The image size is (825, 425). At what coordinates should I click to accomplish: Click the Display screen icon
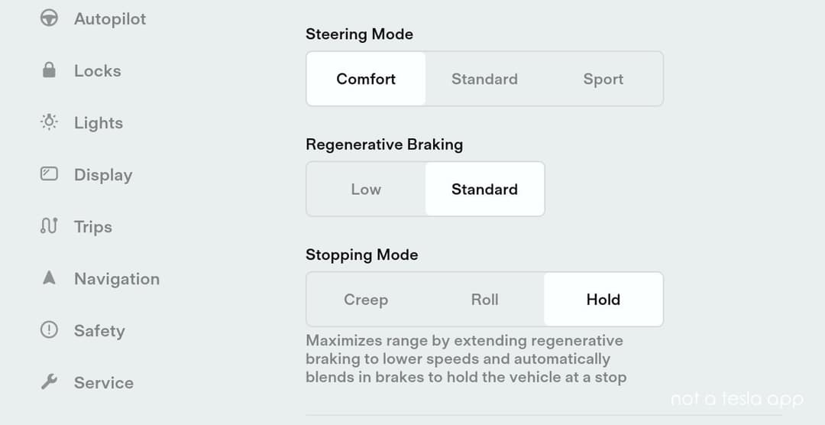coord(49,174)
